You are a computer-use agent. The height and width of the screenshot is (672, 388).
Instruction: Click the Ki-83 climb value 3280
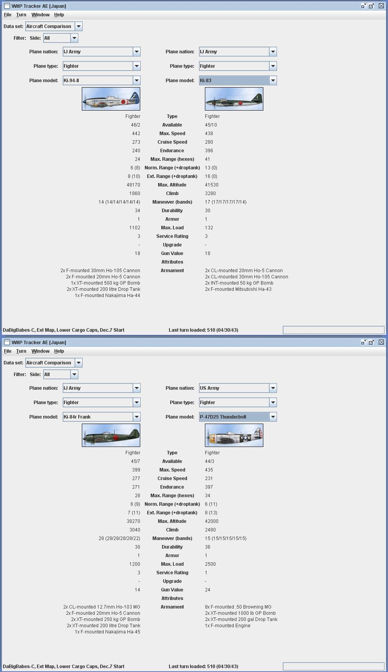click(210, 194)
